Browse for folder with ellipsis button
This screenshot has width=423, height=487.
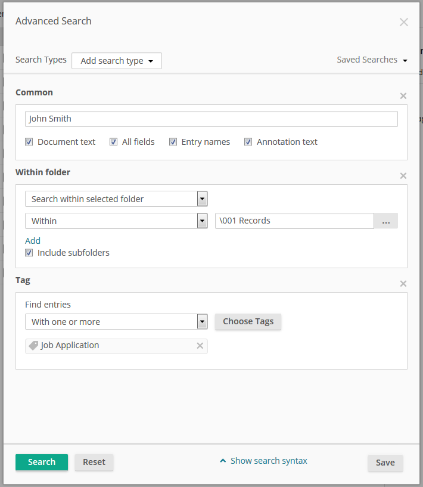pos(385,221)
